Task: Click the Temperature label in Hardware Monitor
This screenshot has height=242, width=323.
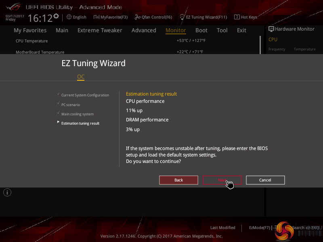Action: pyautogui.click(x=305, y=49)
